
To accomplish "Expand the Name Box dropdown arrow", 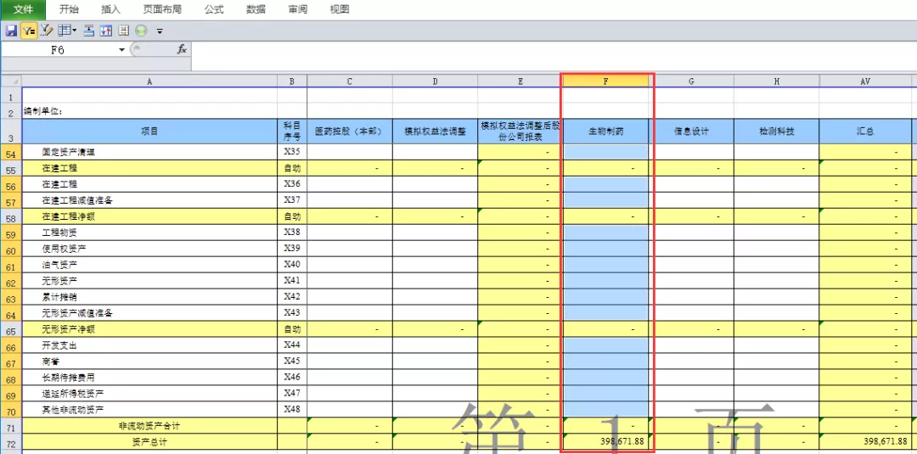I will point(121,50).
